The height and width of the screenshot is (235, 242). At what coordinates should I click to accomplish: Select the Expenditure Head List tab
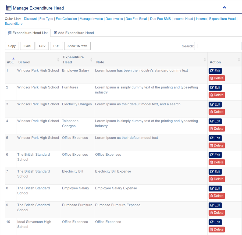[28, 33]
